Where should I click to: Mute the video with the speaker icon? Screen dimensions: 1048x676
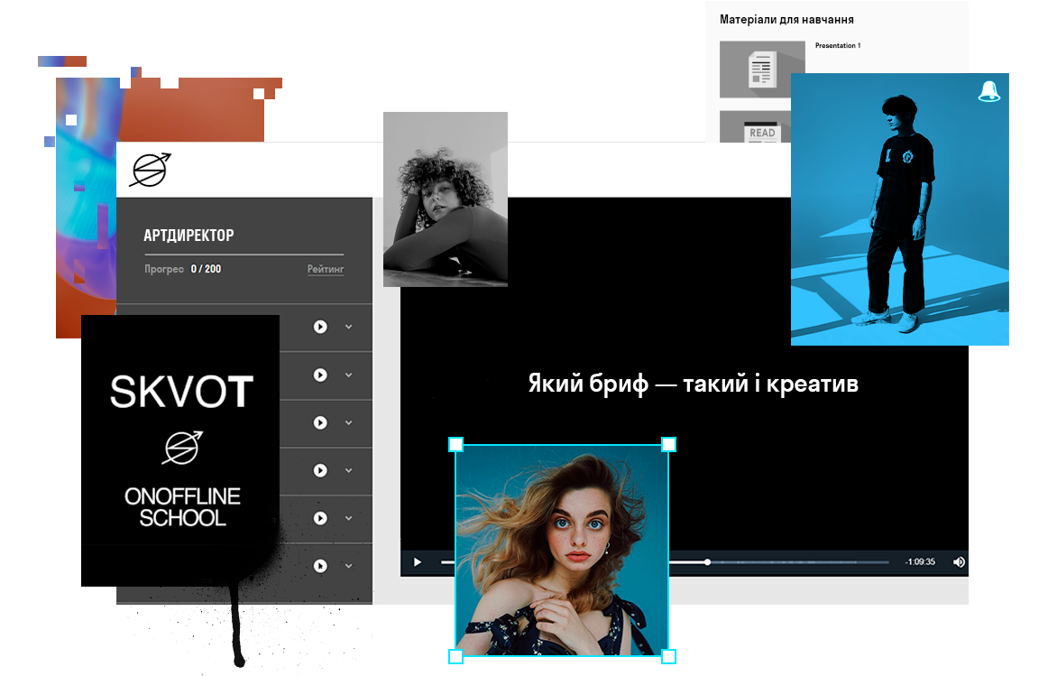(x=959, y=562)
